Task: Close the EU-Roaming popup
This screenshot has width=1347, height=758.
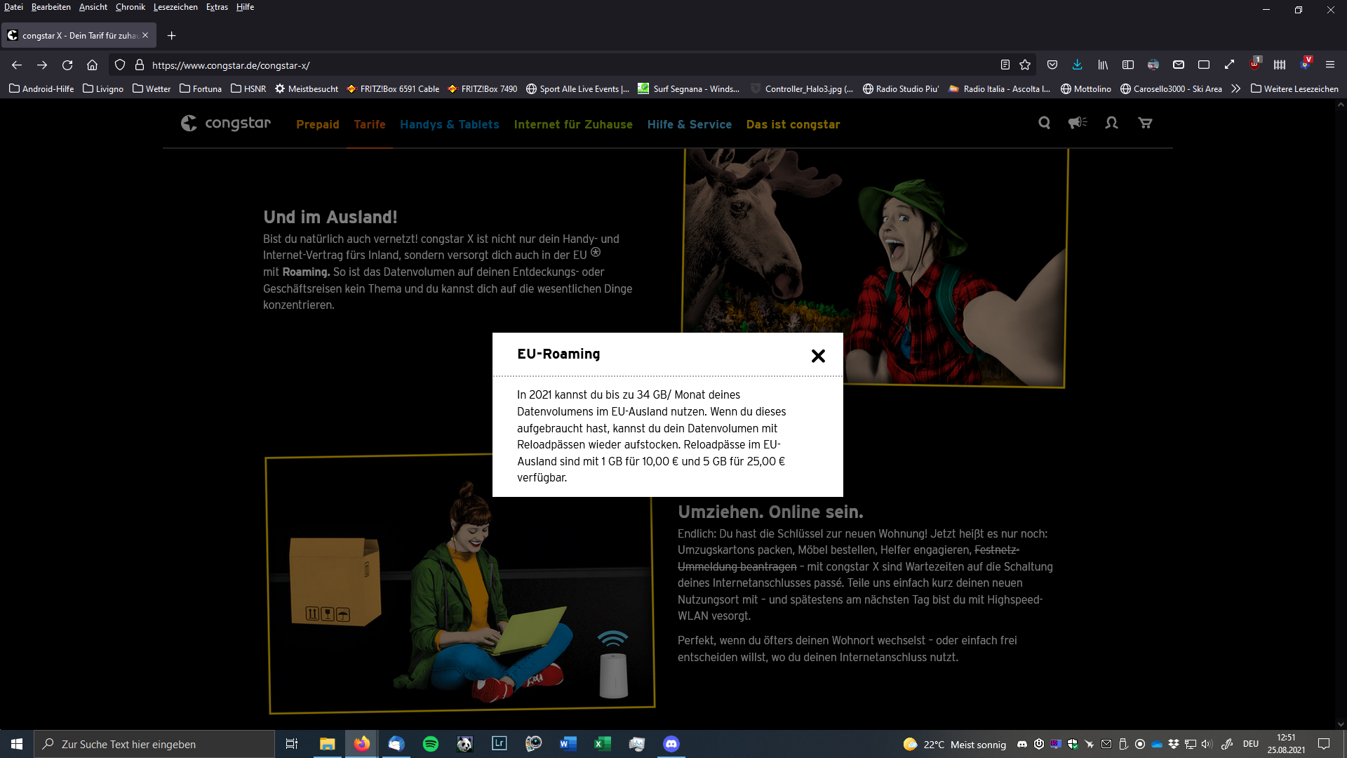Action: (x=818, y=356)
